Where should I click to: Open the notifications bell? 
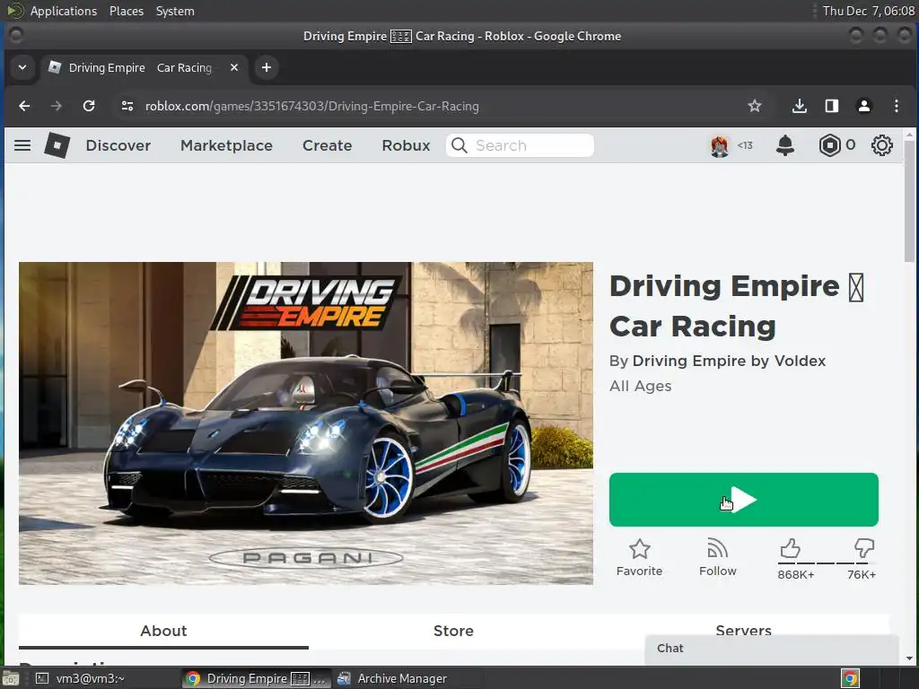tap(785, 145)
